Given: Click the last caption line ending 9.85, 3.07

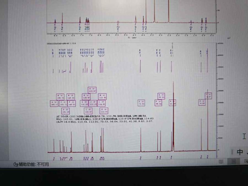Looking at the screenshot, I should (104, 122).
